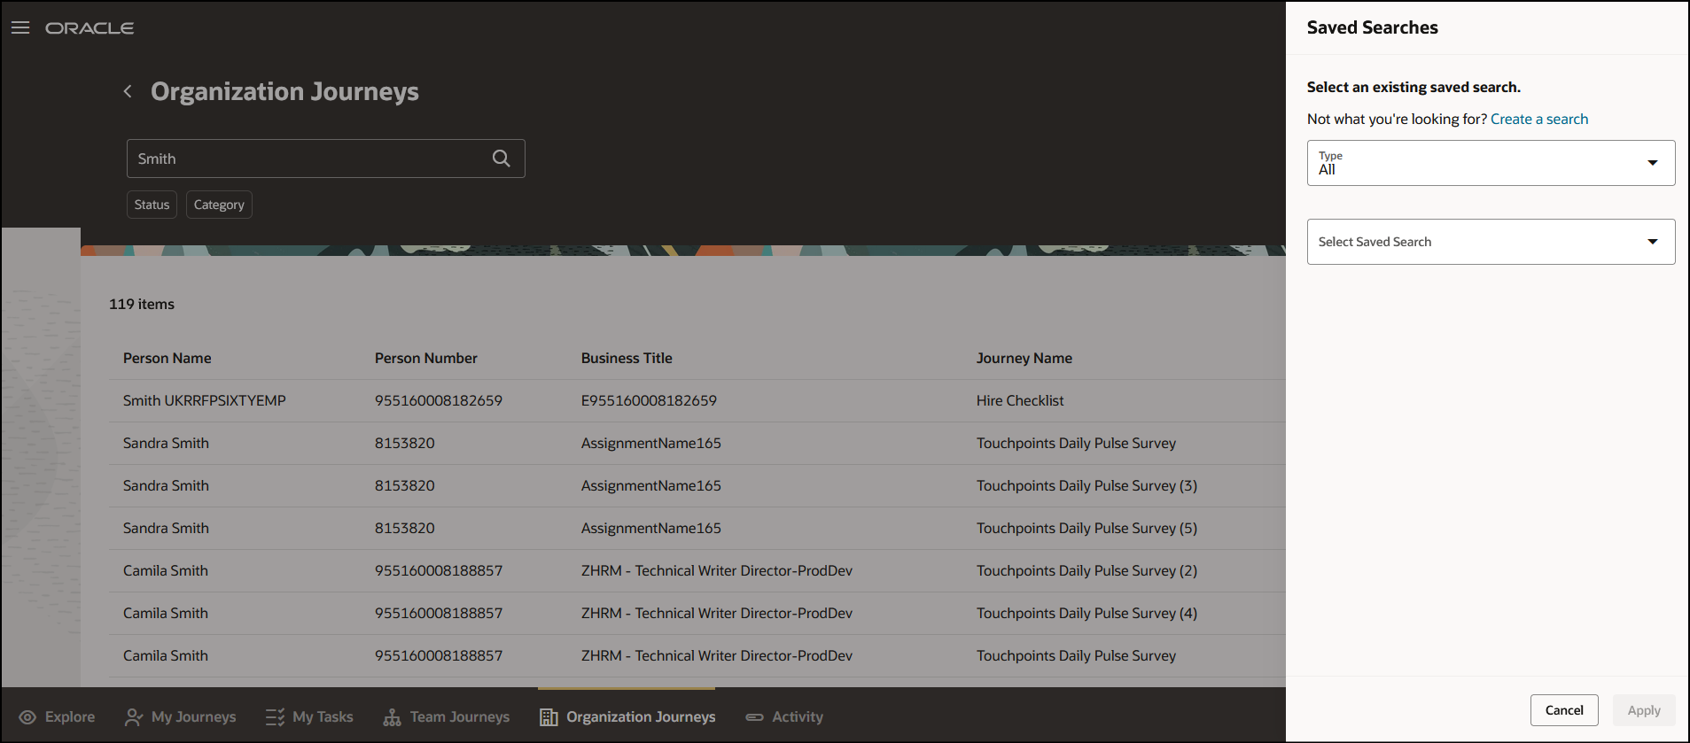Click the Explore eye icon
The image size is (1690, 743).
(27, 717)
